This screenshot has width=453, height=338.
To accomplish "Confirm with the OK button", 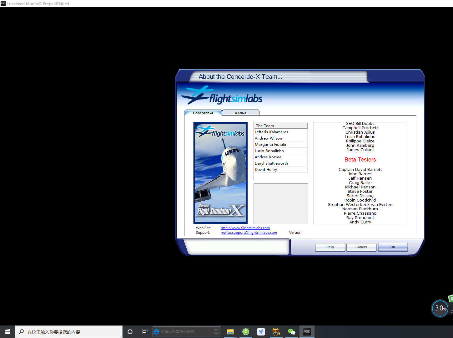I will tap(393, 247).
